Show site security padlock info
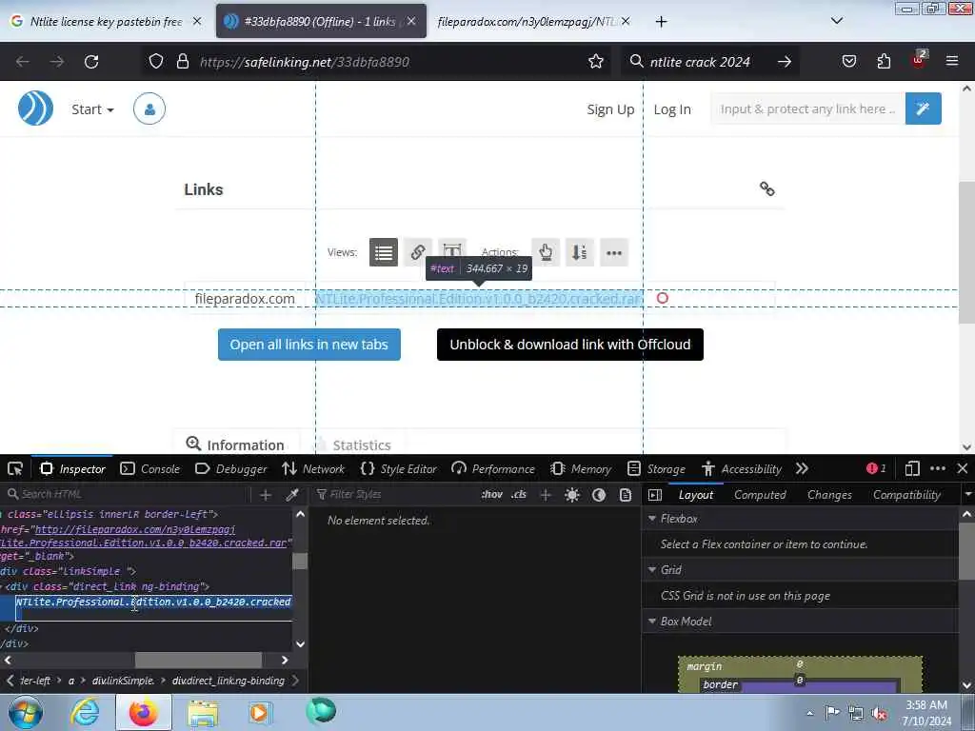This screenshot has width=975, height=731. tap(182, 62)
